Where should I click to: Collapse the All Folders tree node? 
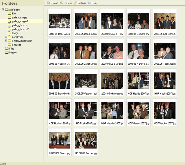(x=3, y=10)
